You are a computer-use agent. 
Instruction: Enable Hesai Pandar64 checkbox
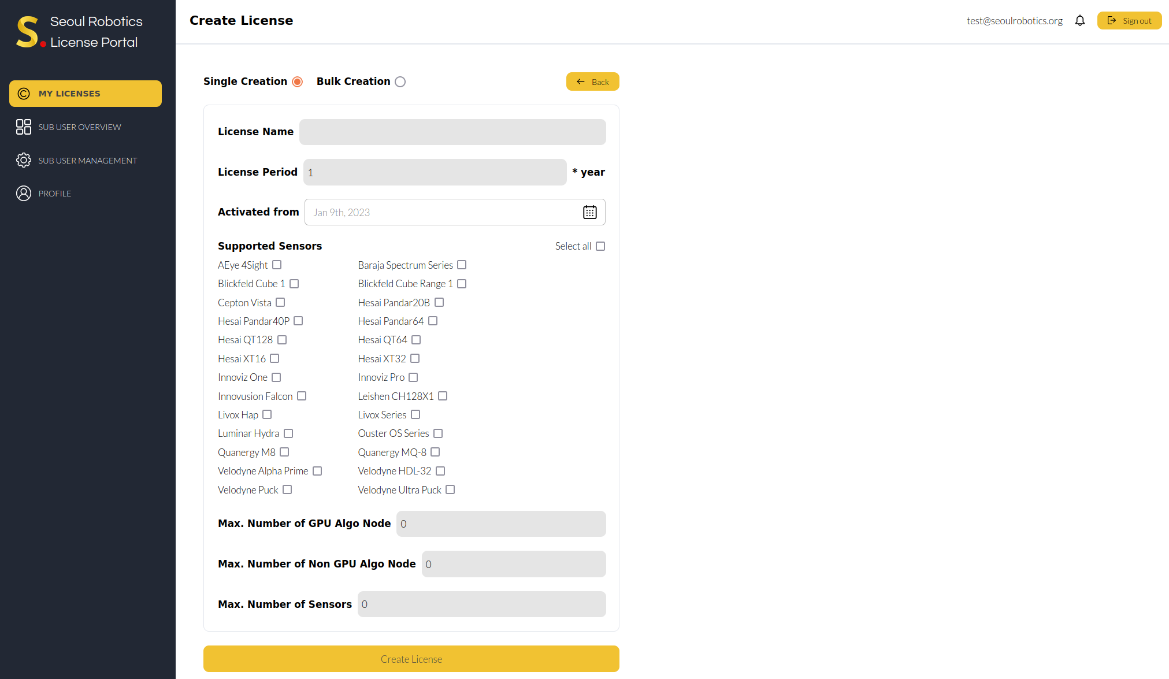coord(433,321)
